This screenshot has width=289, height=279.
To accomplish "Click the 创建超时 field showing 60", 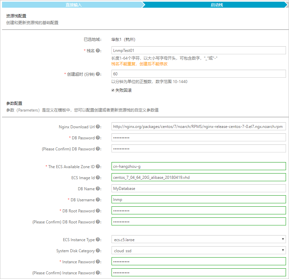I will tap(199, 74).
